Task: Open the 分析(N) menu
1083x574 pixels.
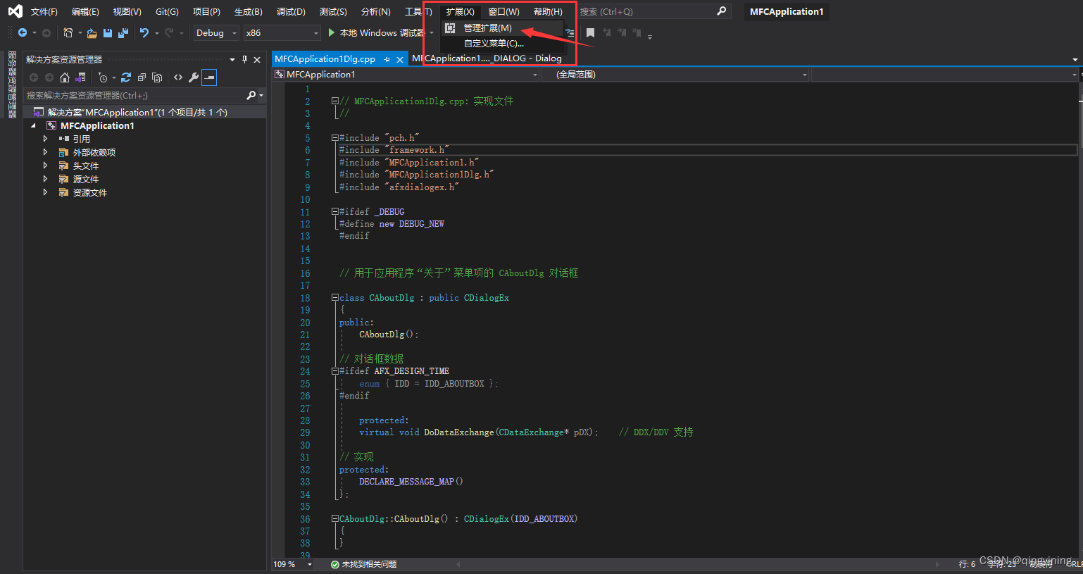Action: (x=375, y=11)
